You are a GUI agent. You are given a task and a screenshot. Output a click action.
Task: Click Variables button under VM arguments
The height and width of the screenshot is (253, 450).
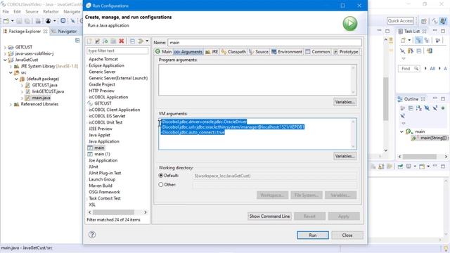point(345,156)
